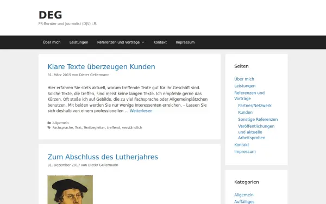Open the Textbegleiter tag
Viewport: 326px width, 204px height.
point(94,128)
